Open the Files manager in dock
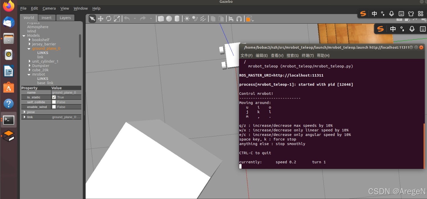The image size is (427, 199). click(8, 39)
